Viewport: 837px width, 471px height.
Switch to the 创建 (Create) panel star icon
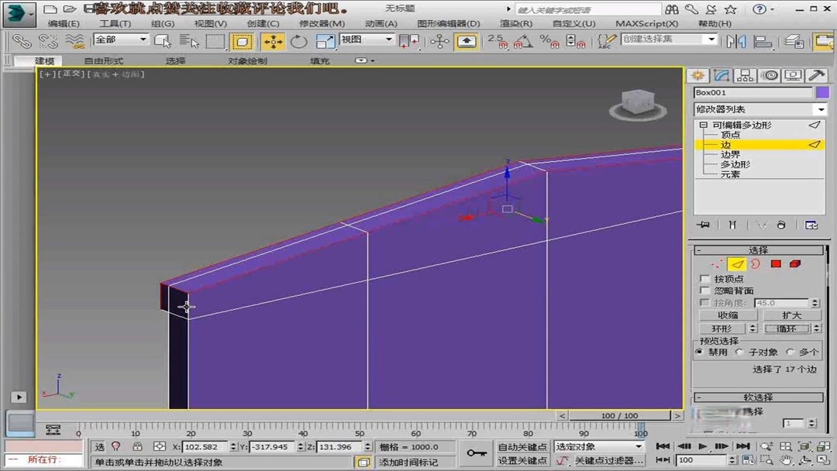tap(697, 74)
